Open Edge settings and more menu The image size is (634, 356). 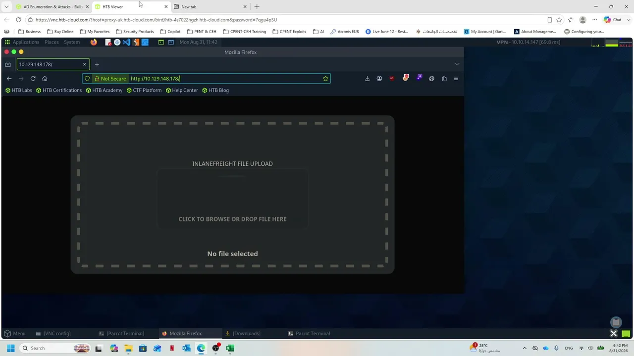(x=595, y=20)
